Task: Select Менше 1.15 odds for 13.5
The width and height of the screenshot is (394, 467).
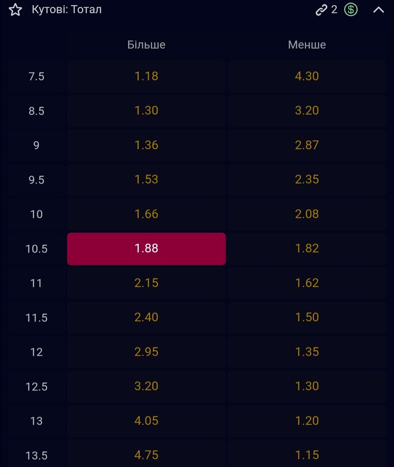Action: 307,455
